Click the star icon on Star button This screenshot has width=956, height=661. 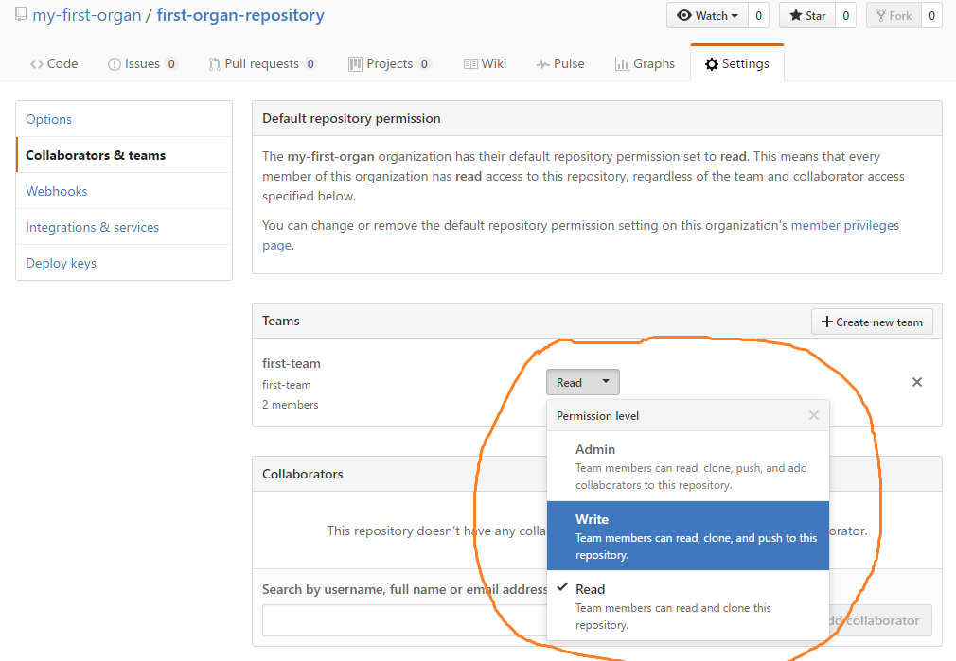coord(796,15)
